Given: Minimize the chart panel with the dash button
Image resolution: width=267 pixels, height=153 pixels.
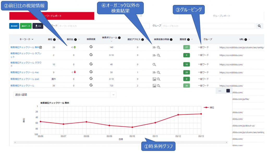Looking at the screenshot, I should [220, 91].
